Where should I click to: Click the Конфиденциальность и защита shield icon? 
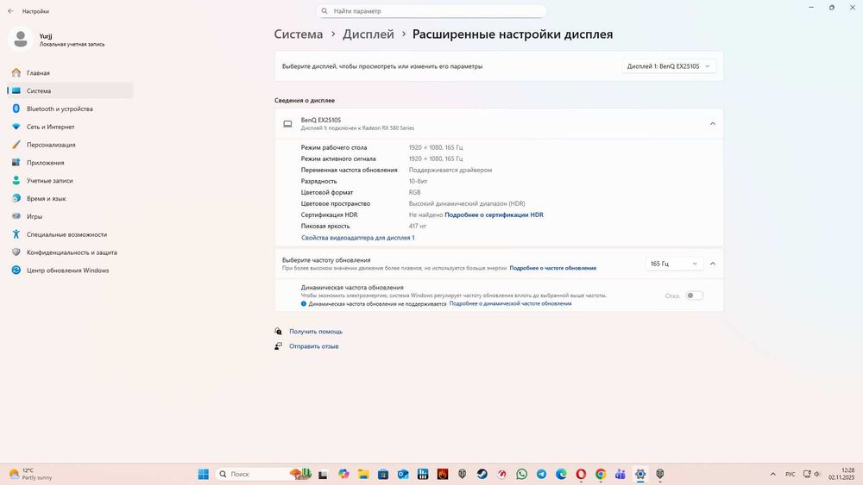tap(16, 252)
